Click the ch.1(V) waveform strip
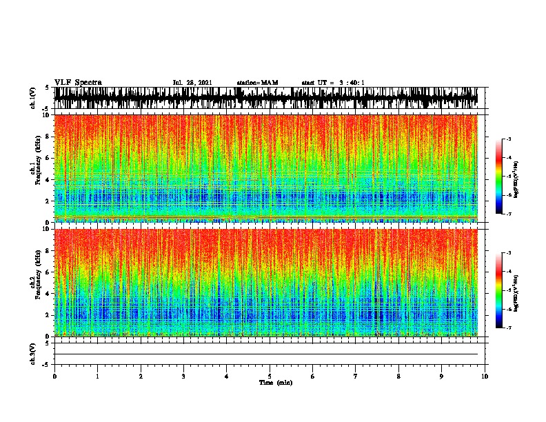 [x=266, y=98]
